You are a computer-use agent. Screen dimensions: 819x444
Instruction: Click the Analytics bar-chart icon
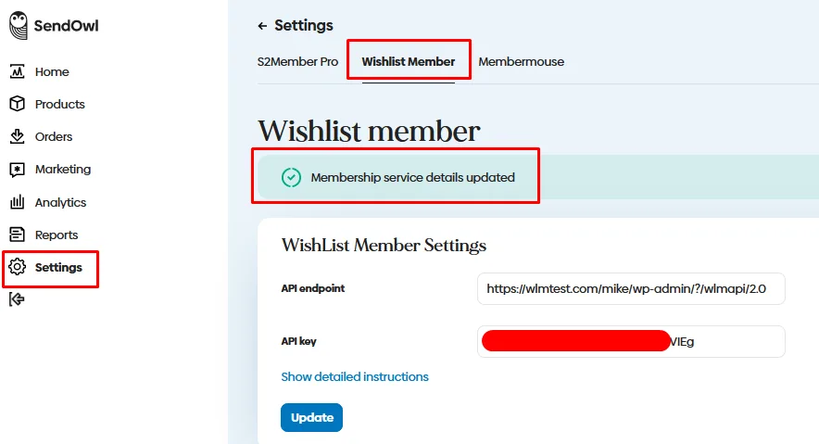click(x=18, y=202)
